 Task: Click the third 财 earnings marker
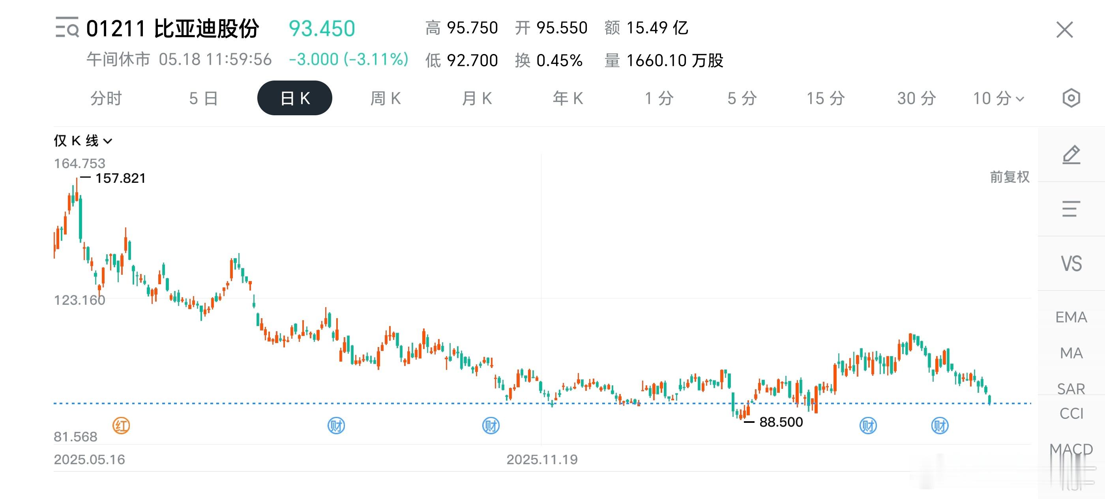pos(868,426)
